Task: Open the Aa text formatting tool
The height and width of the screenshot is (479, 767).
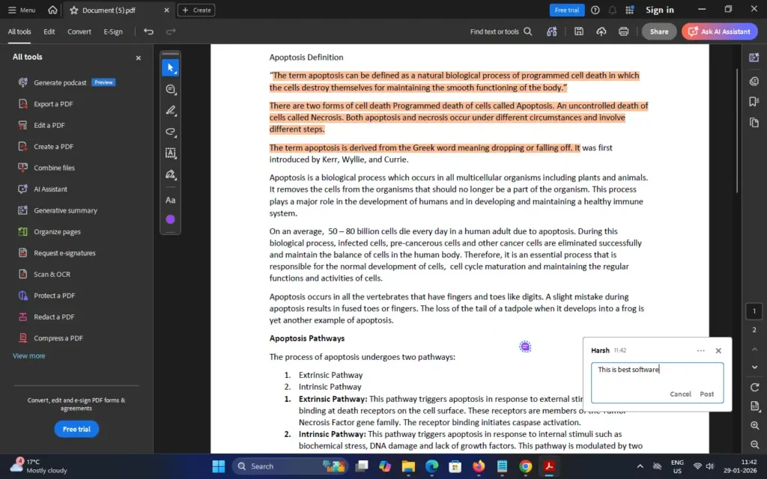Action: pos(171,200)
